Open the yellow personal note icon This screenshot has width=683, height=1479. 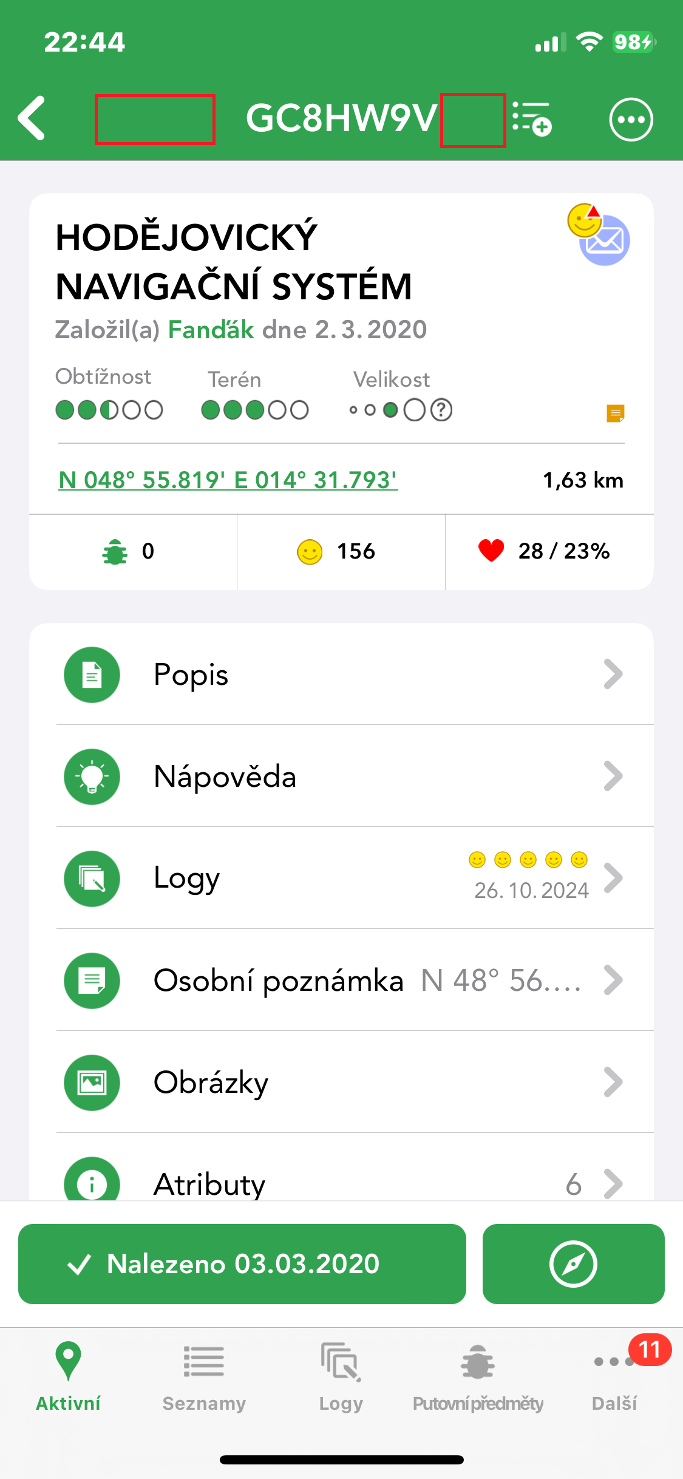[x=615, y=413]
